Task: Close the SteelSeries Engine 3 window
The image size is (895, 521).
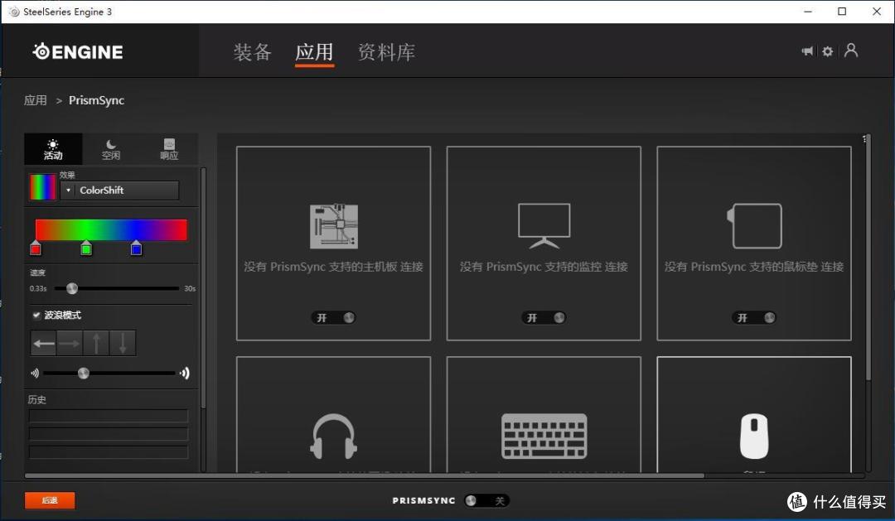Action: point(877,12)
